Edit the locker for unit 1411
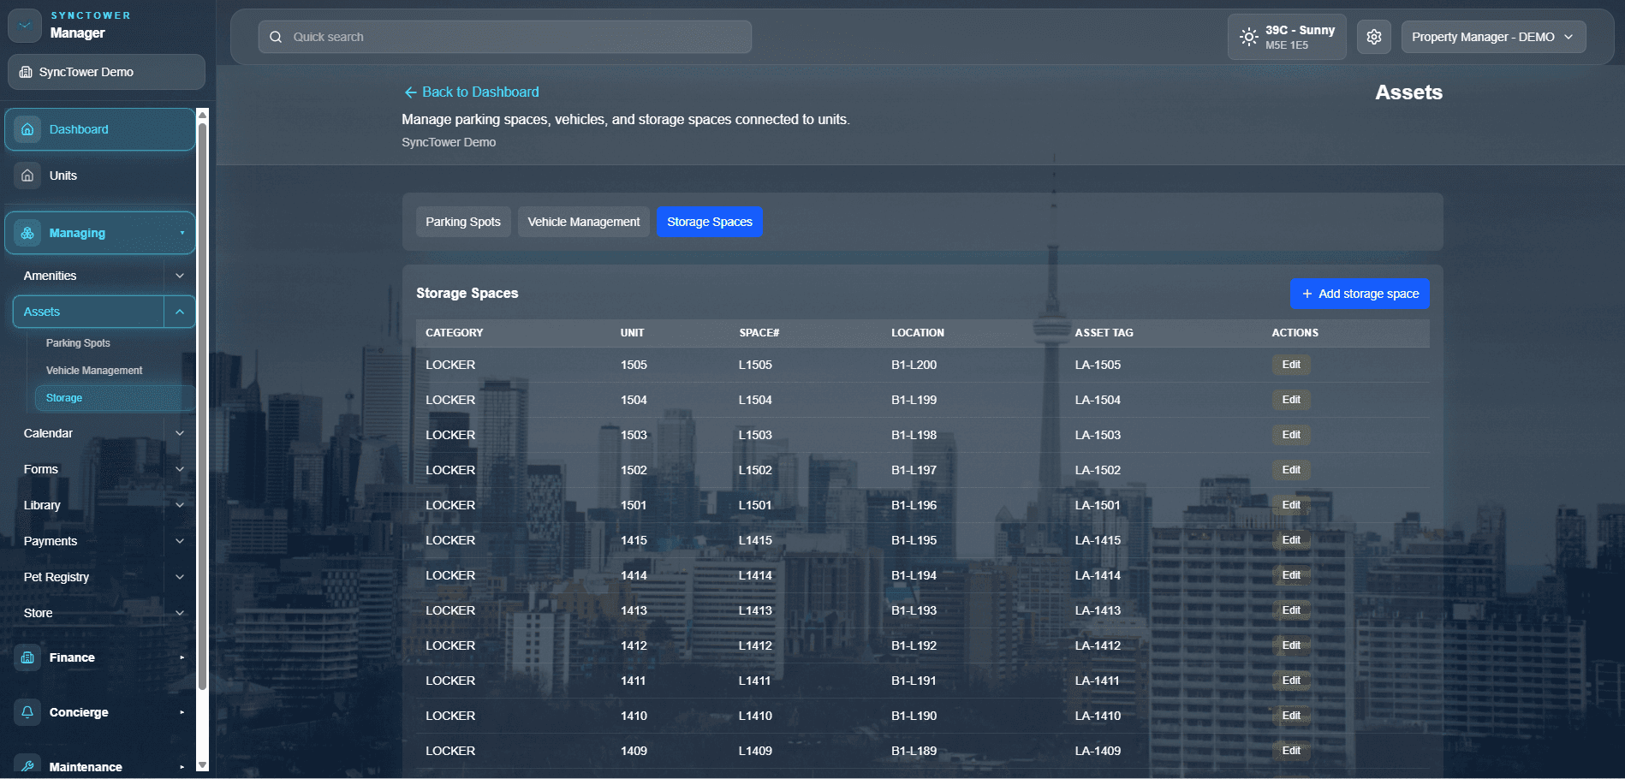 point(1291,681)
